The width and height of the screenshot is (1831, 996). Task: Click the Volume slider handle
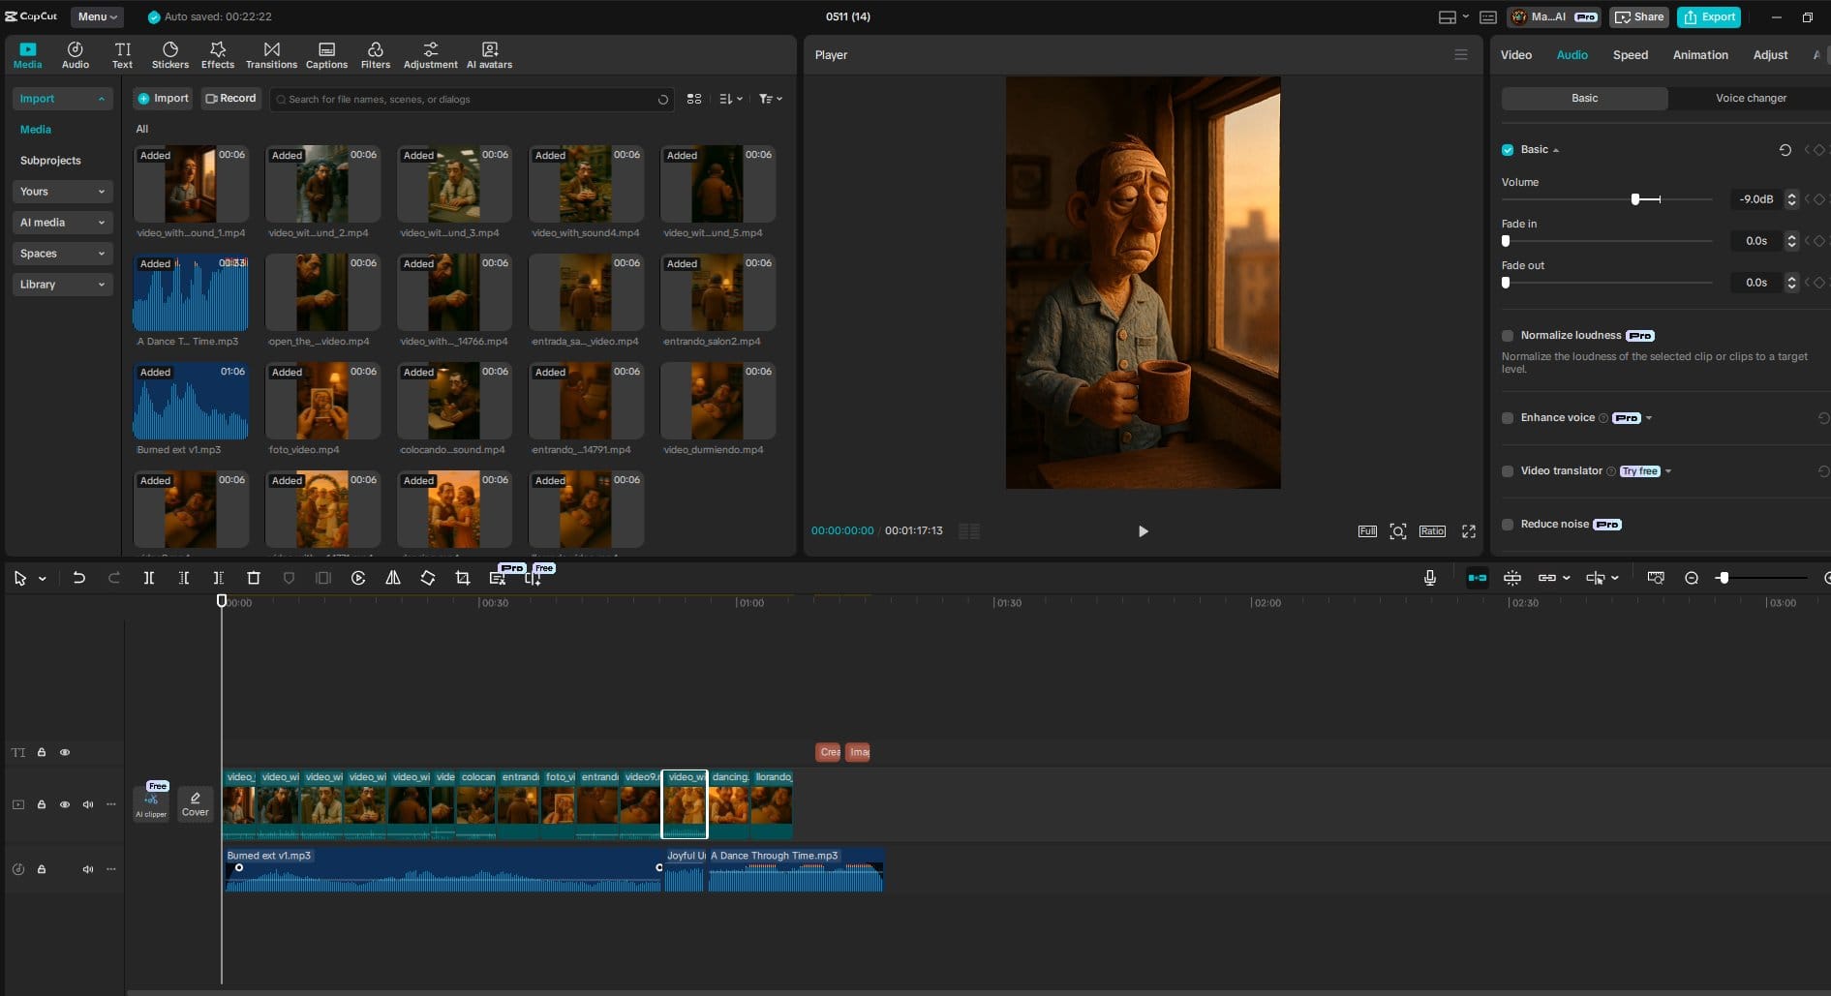coord(1635,199)
